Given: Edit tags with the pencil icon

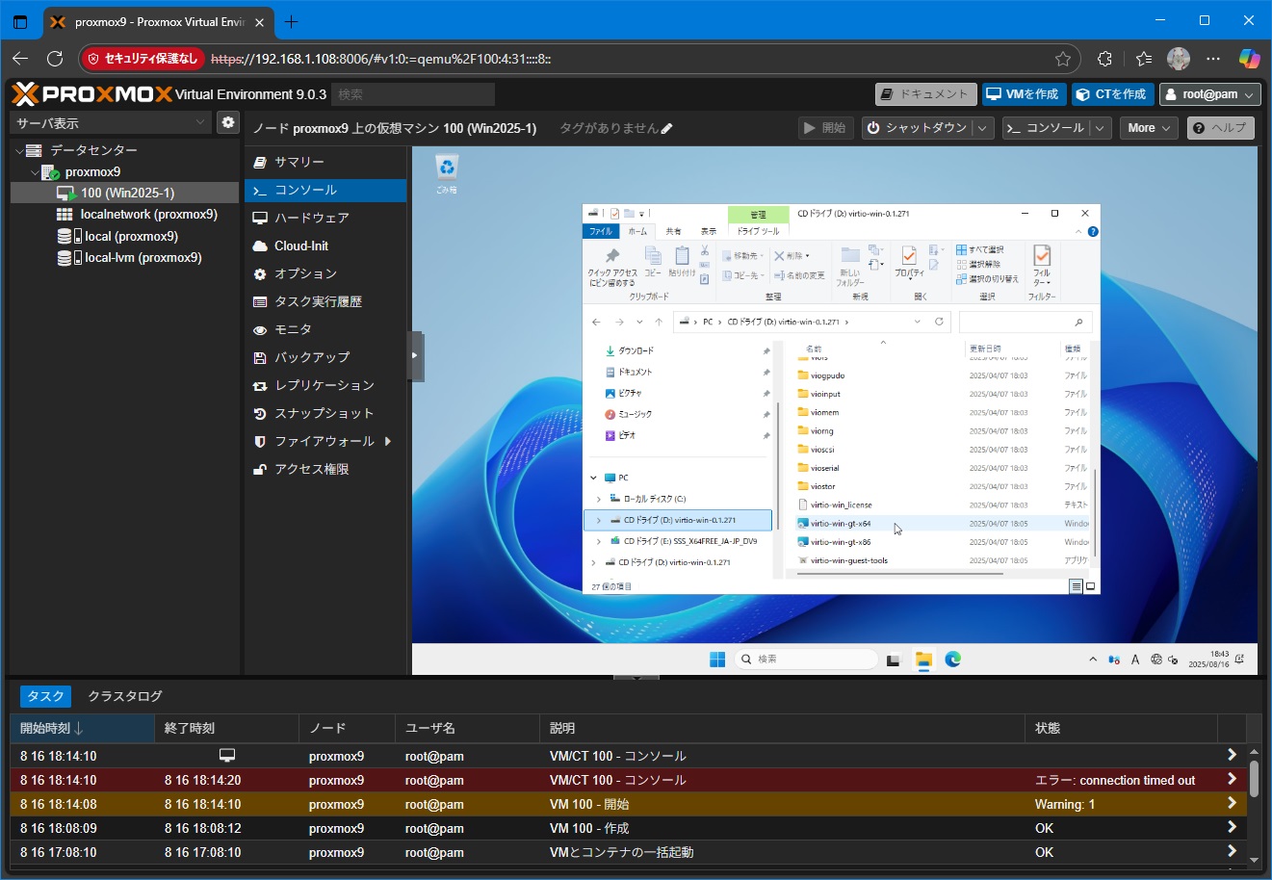Looking at the screenshot, I should [667, 128].
